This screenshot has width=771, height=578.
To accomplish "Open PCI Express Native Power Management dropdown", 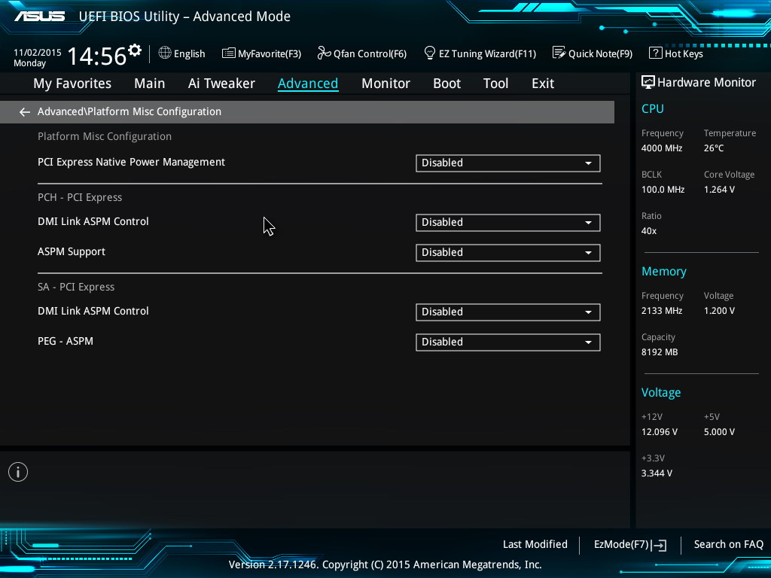I will pyautogui.click(x=507, y=163).
